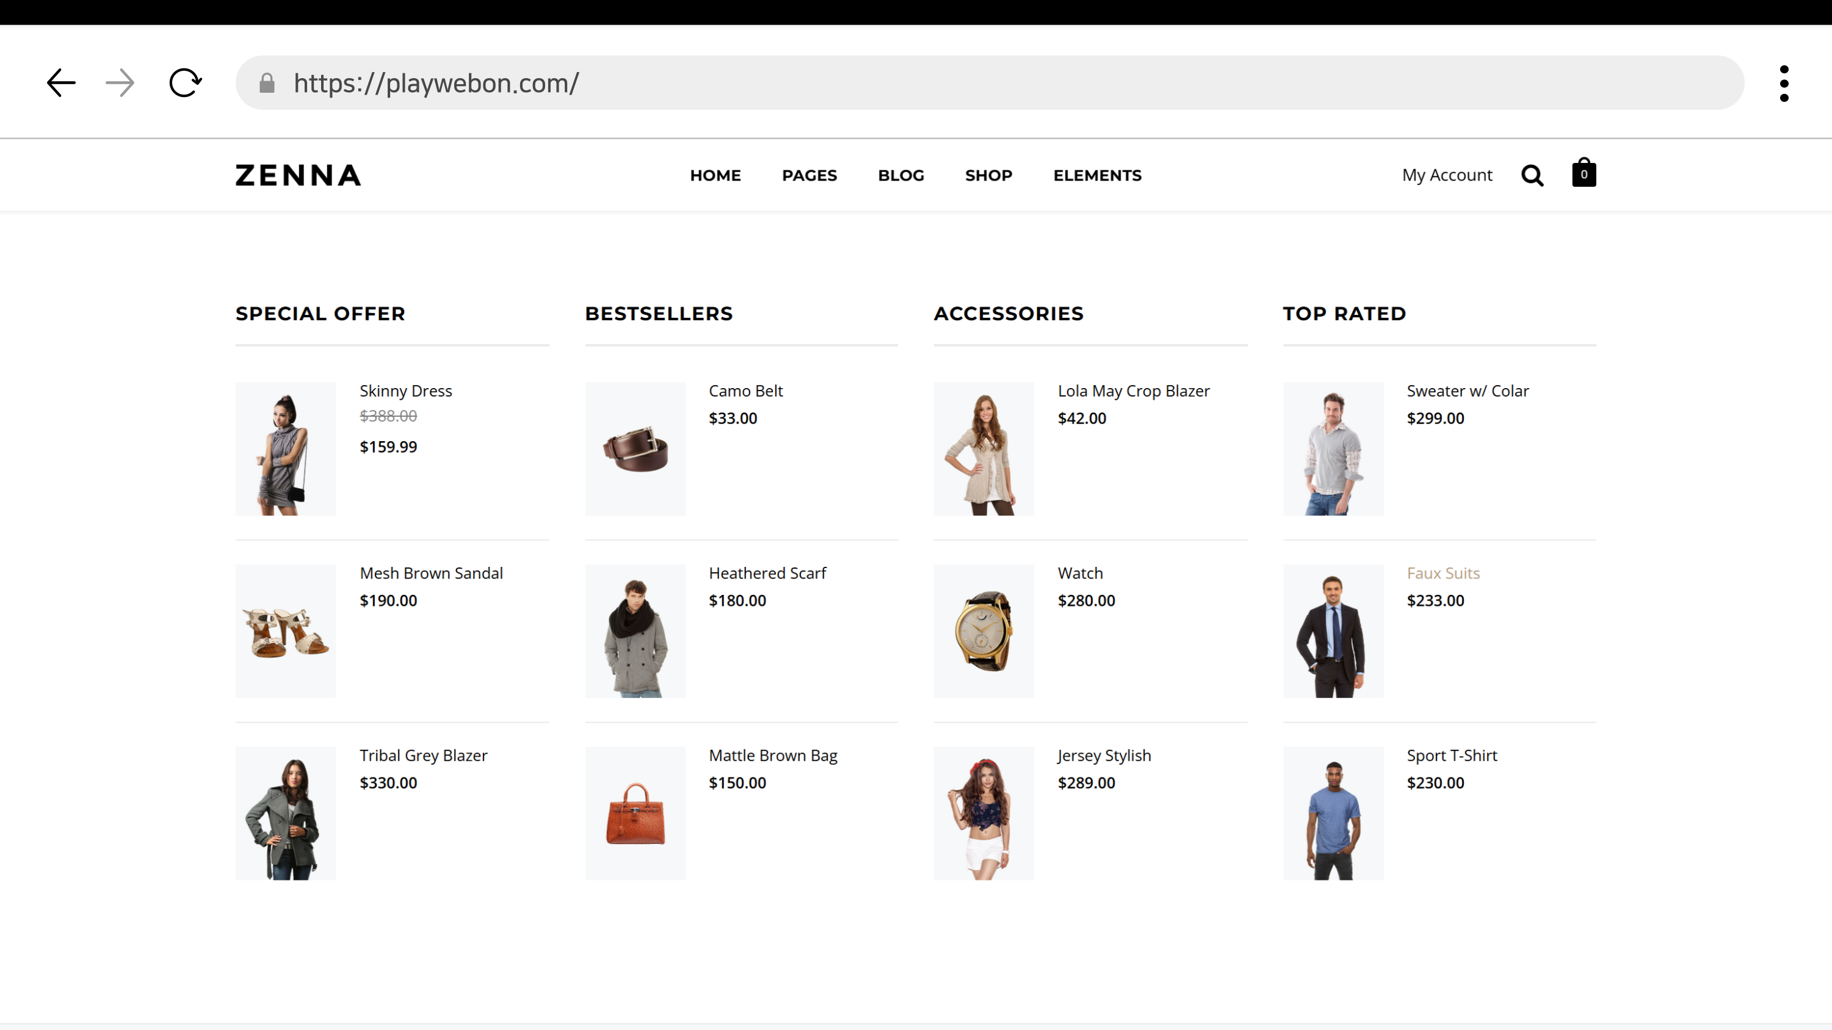Open the Skinny Dress product link
This screenshot has height=1030, width=1832.
coord(405,391)
